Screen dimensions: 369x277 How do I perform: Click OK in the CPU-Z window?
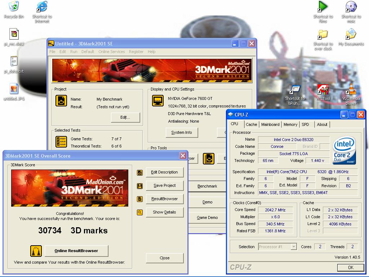pyautogui.click(x=351, y=268)
